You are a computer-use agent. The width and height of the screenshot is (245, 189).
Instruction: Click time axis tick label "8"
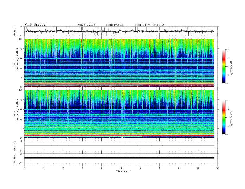coord(179,168)
